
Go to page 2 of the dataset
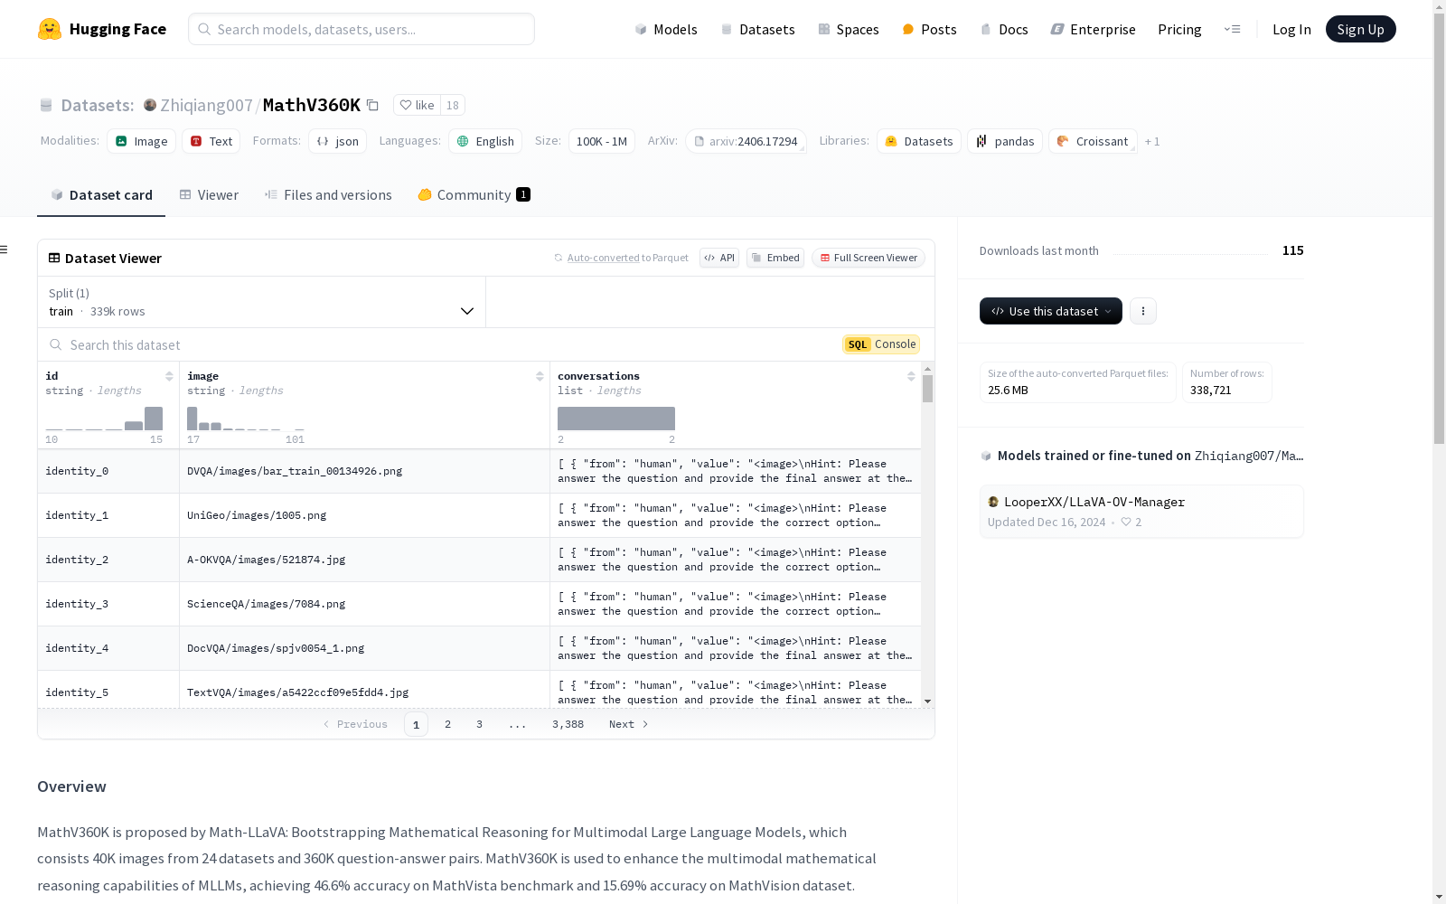[447, 724]
